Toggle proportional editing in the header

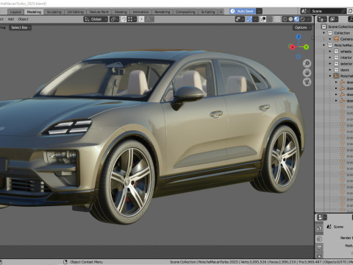141,19
